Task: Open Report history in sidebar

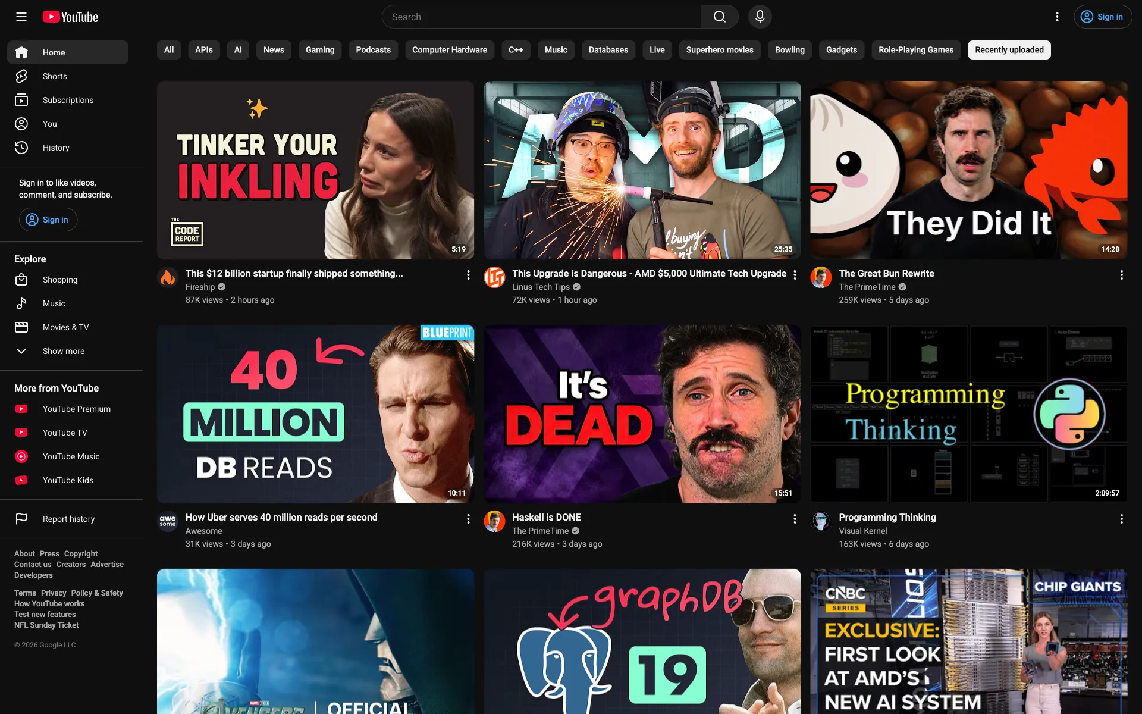Action: coord(68,519)
